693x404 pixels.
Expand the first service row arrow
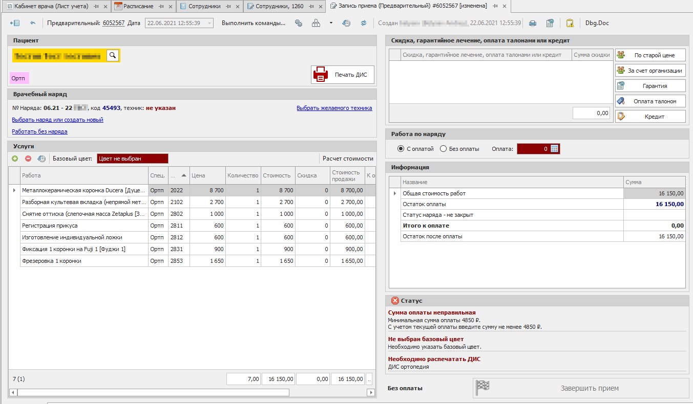[14, 190]
